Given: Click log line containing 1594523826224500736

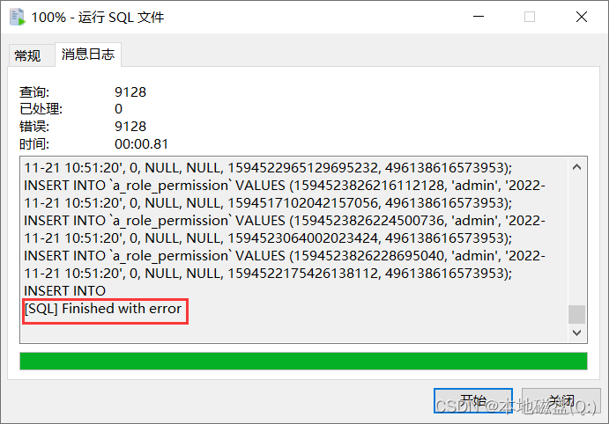Looking at the screenshot, I should [x=285, y=221].
